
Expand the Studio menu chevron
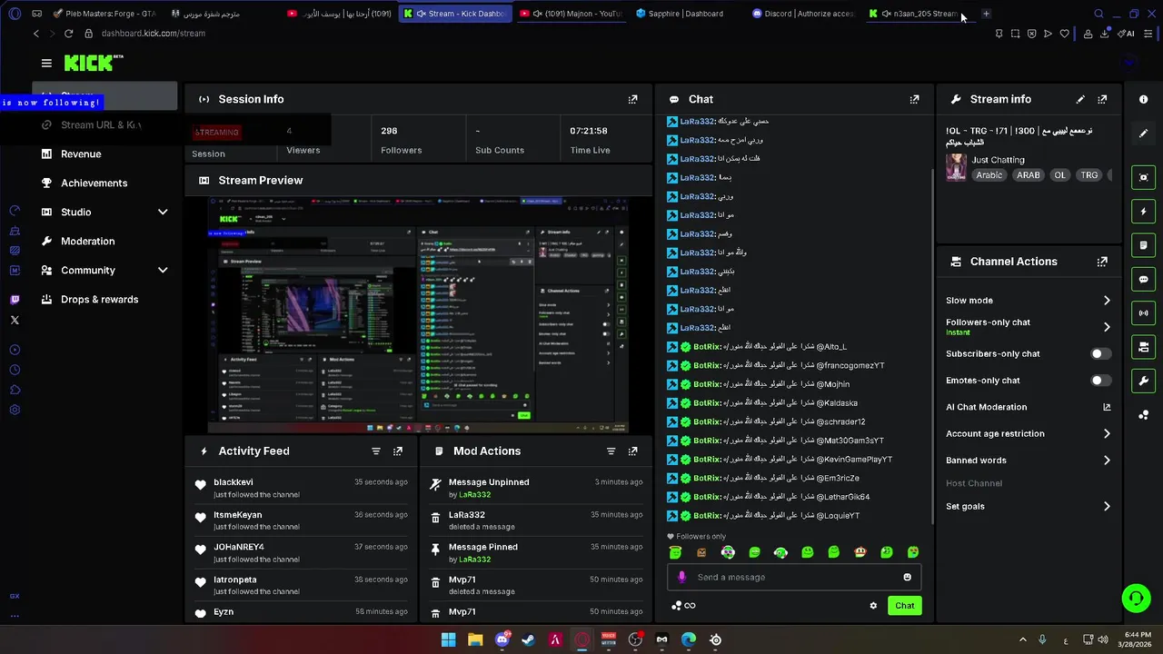pyautogui.click(x=163, y=213)
